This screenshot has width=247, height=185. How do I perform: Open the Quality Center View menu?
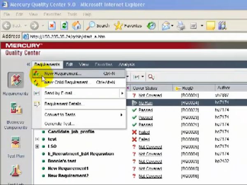(84, 65)
